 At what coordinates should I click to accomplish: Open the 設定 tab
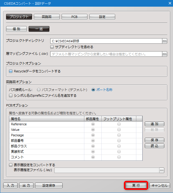pos(102,17)
